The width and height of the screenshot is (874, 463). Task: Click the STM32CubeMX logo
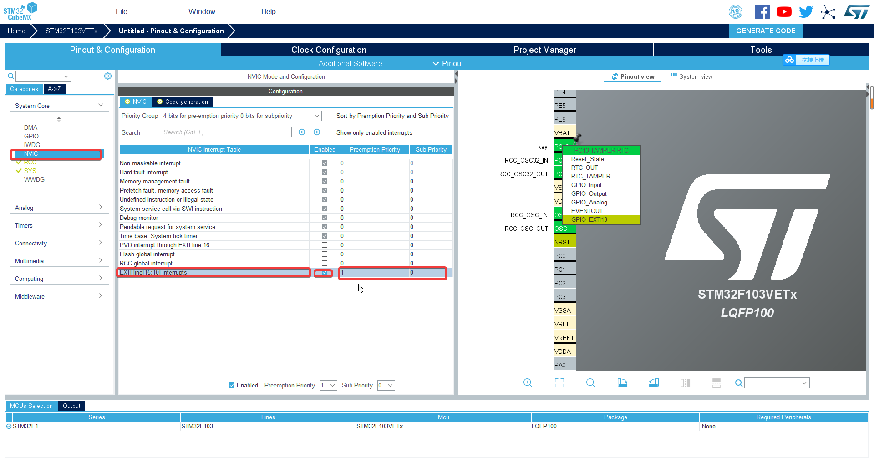20,11
